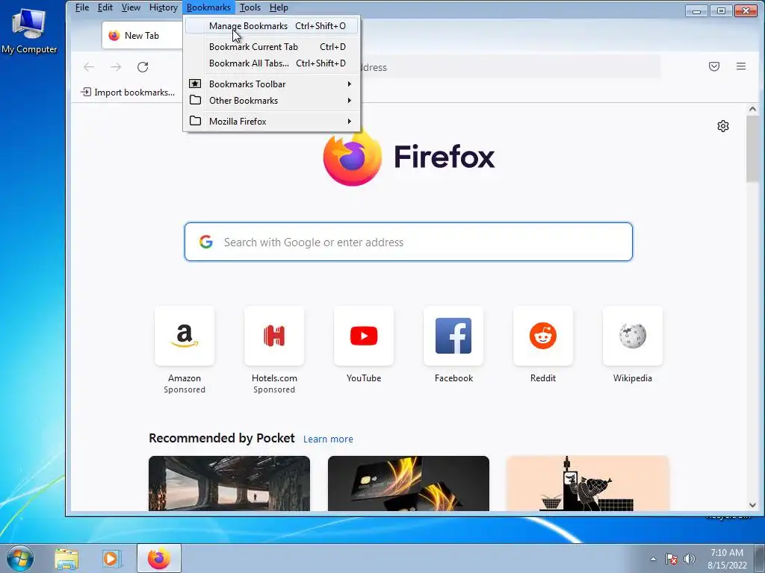
Task: Open the Tools menu
Action: (250, 7)
